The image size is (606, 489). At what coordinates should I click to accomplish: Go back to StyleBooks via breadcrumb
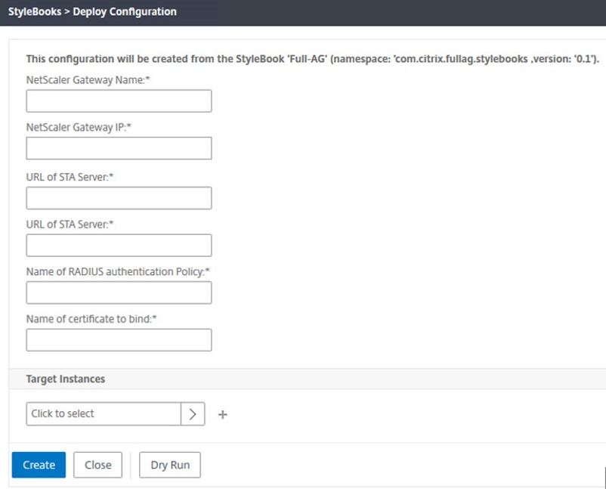[34, 12]
